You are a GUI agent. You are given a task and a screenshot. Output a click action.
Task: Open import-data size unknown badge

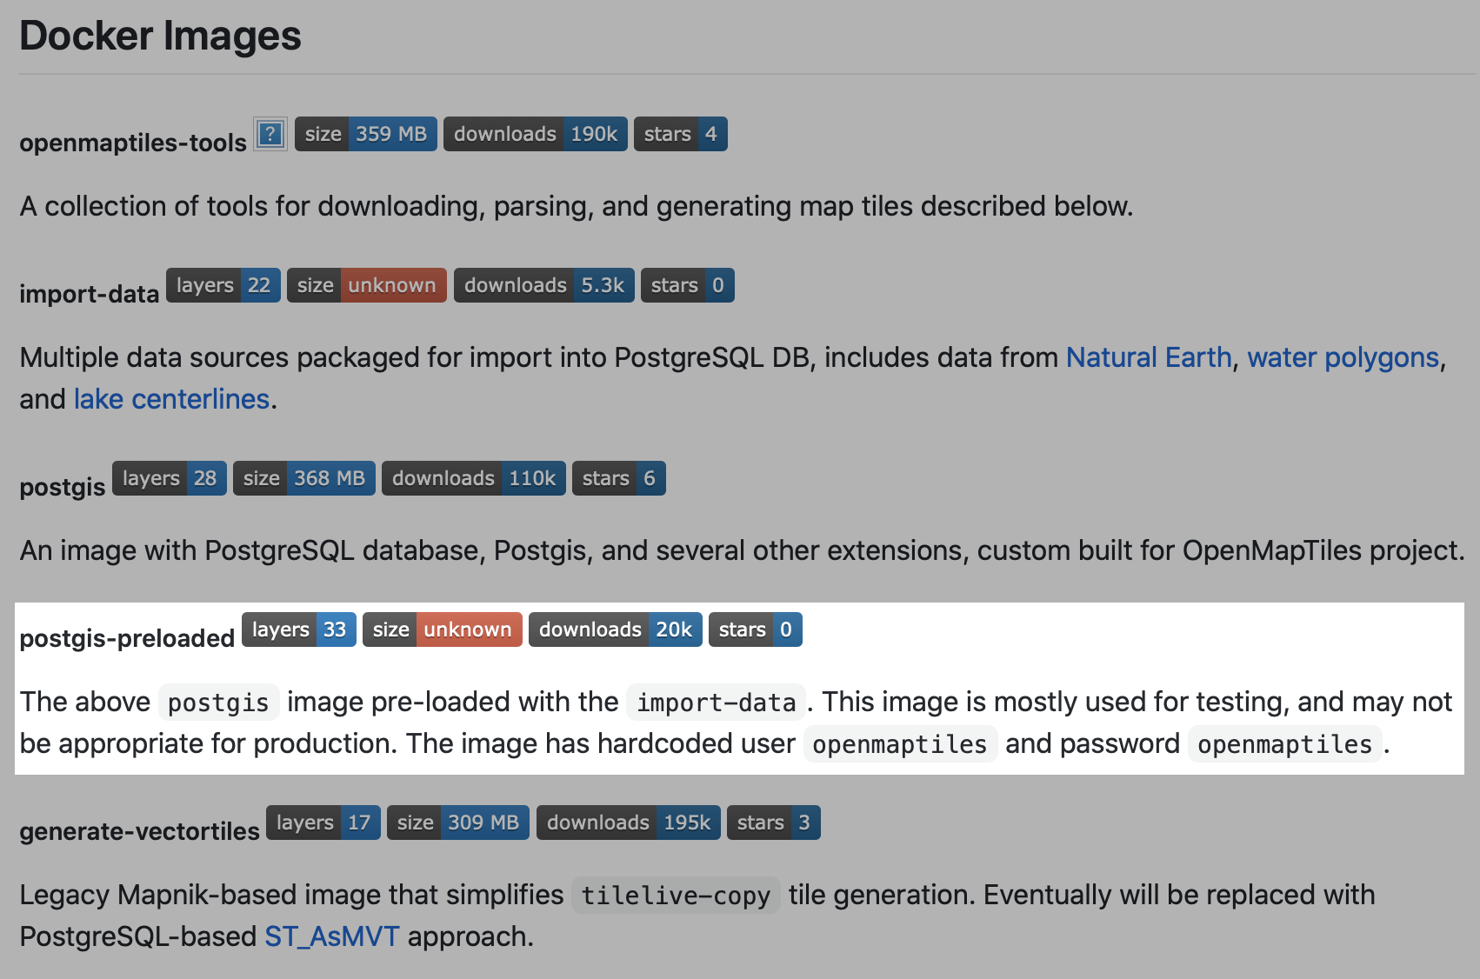click(367, 285)
